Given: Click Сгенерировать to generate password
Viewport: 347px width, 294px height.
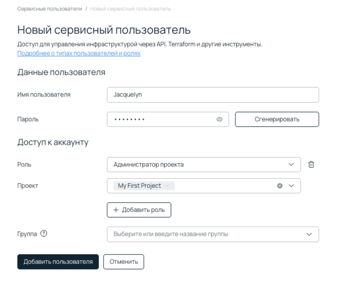Looking at the screenshot, I should tap(277, 119).
